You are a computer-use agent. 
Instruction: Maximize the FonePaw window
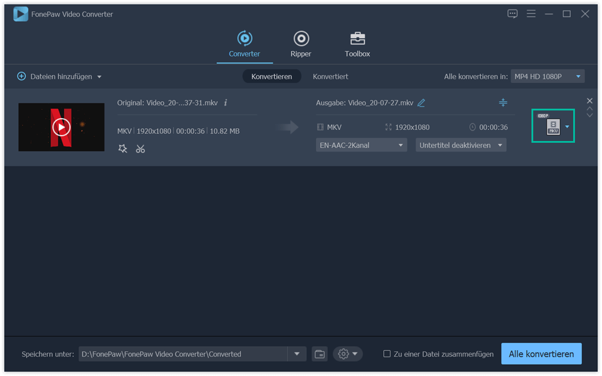tap(567, 14)
